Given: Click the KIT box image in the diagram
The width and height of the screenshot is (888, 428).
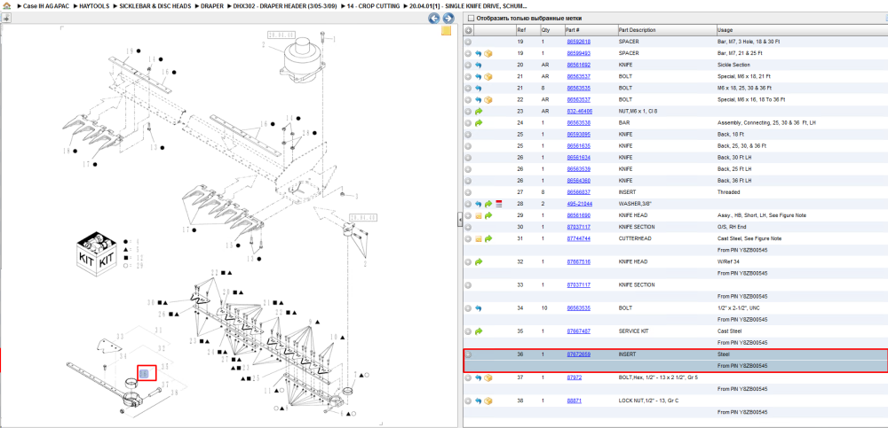Looking at the screenshot, I should (96, 254).
